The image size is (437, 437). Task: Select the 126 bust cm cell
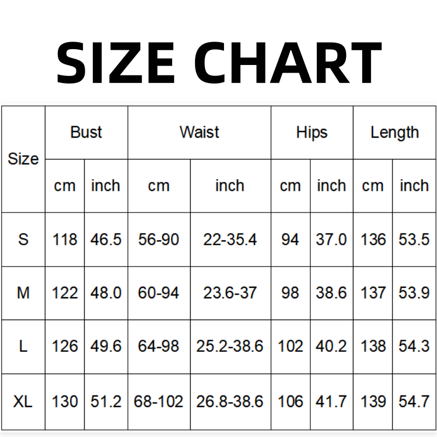pyautogui.click(x=65, y=346)
